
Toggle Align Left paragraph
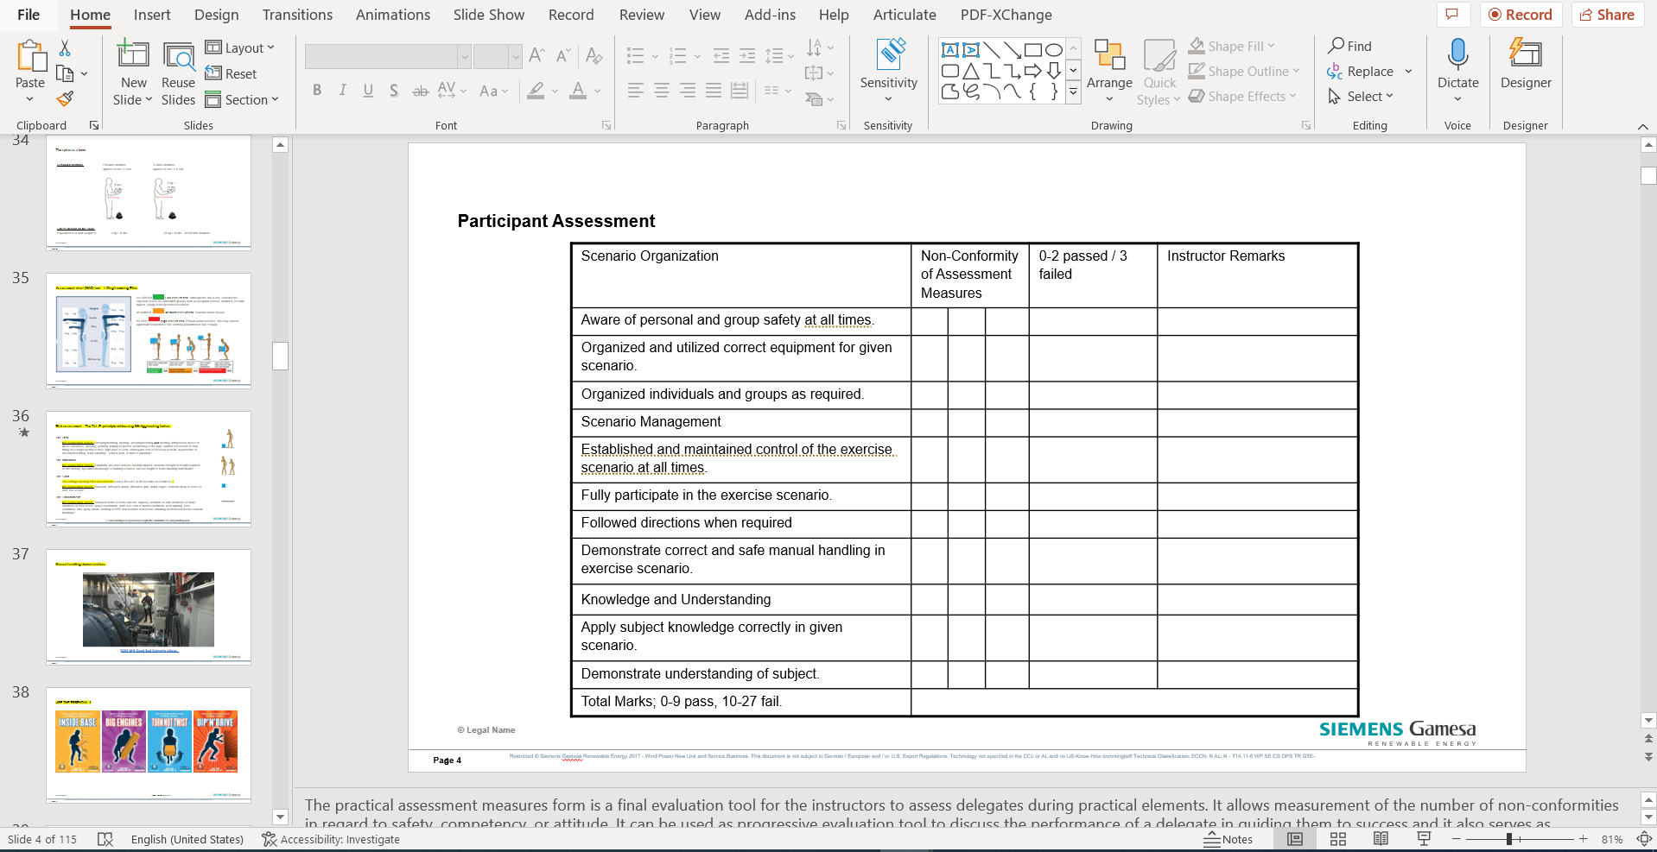[x=636, y=91]
